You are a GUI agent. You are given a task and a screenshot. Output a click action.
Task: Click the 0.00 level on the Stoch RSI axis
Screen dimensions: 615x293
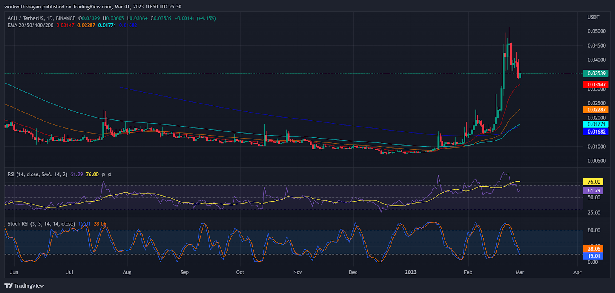tap(593, 262)
